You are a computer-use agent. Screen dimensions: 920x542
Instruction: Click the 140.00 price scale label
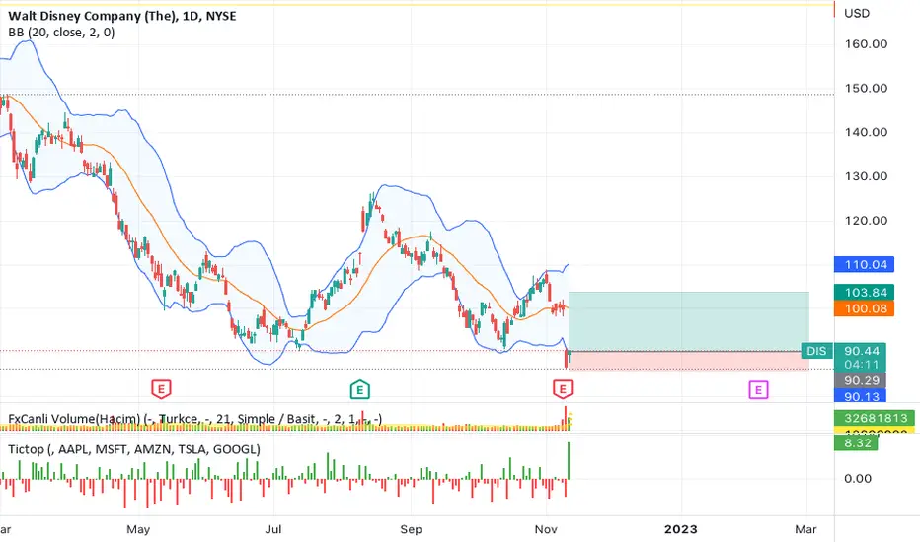pos(866,132)
